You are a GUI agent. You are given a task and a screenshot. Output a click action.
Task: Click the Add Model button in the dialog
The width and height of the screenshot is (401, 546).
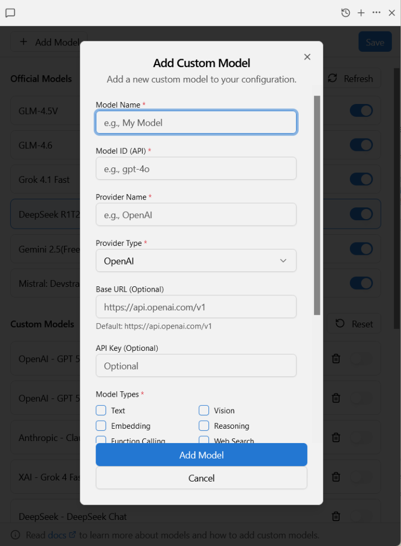coord(201,454)
